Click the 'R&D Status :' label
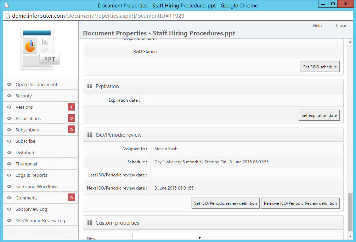This screenshot has width=356, height=242. pos(145,51)
